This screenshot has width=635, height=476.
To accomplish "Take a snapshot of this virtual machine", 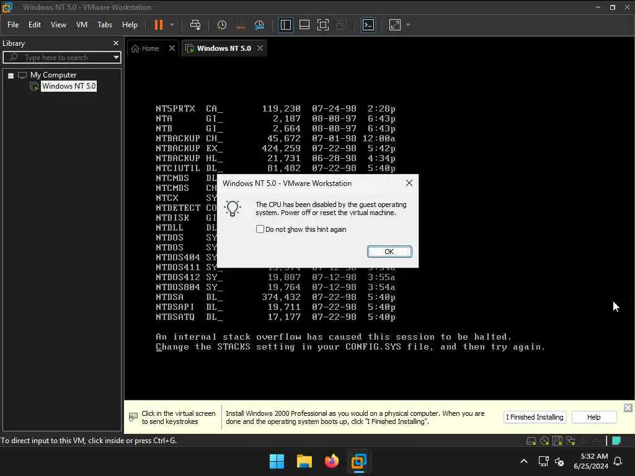I will 221,25.
